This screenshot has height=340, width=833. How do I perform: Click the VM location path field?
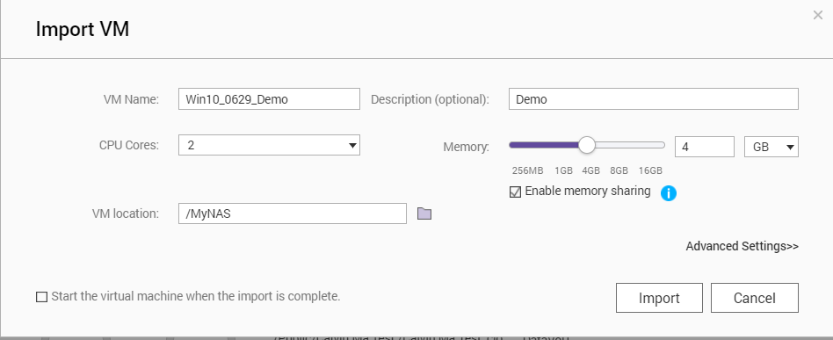tap(293, 213)
